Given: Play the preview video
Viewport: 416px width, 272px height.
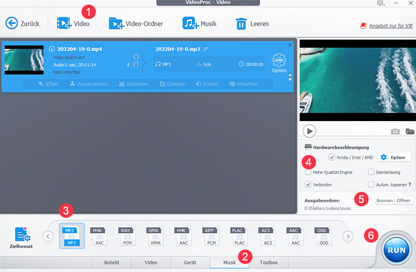Looking at the screenshot, I should 309,131.
